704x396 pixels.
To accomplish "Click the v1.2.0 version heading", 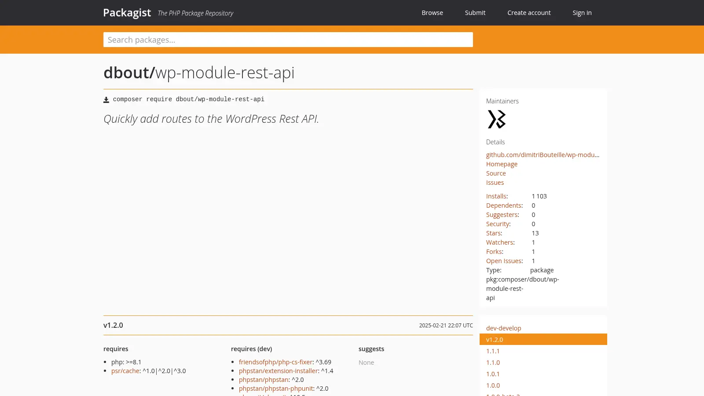I will click(x=113, y=325).
